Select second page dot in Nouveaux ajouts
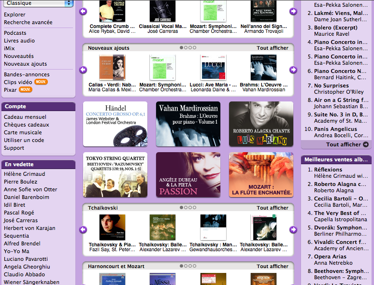This screenshot has height=285, width=374. [x=186, y=48]
